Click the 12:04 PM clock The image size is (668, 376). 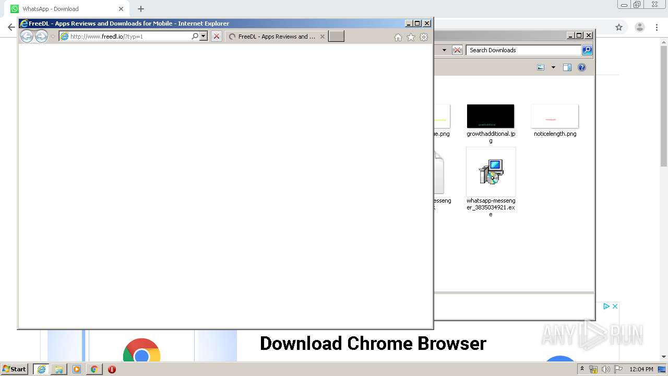641,369
